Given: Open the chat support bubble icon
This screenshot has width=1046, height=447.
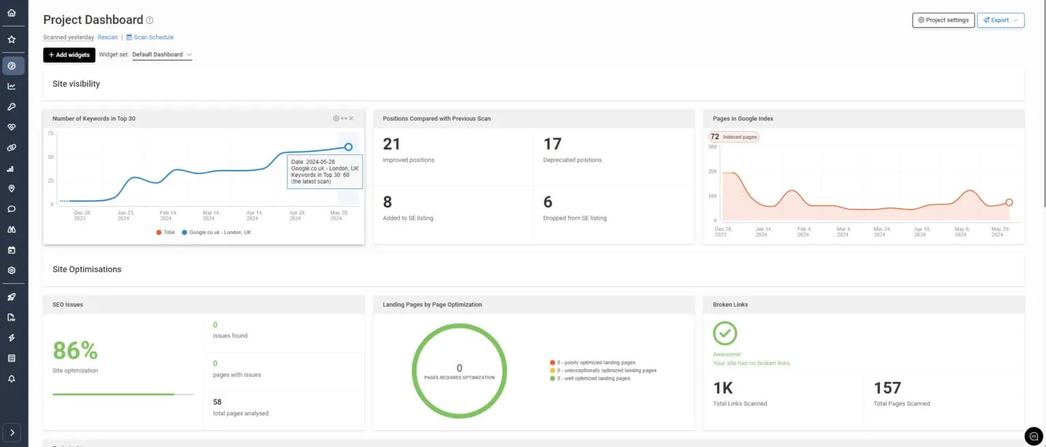Looking at the screenshot, I should coord(1033,435).
